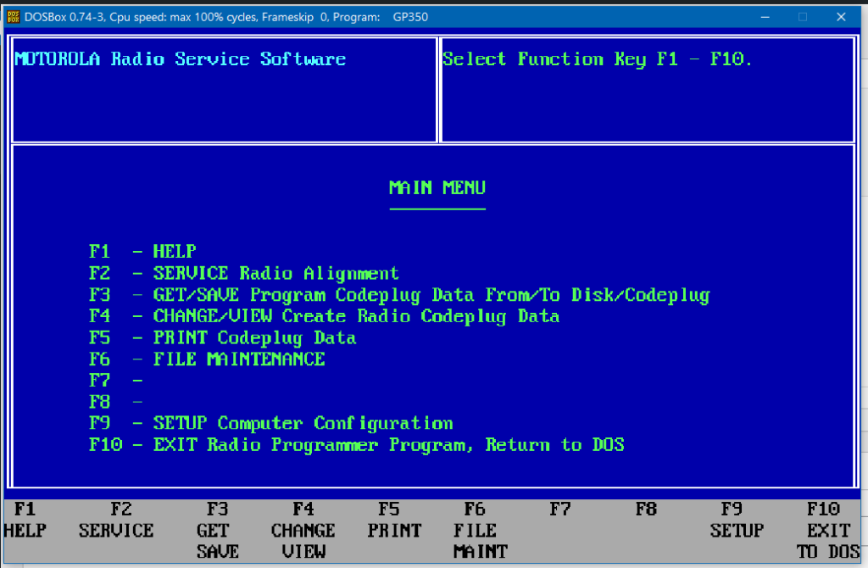Select GET/SAVE Program Codeplug Data menu line
This screenshot has height=568, width=868.
[x=400, y=295]
